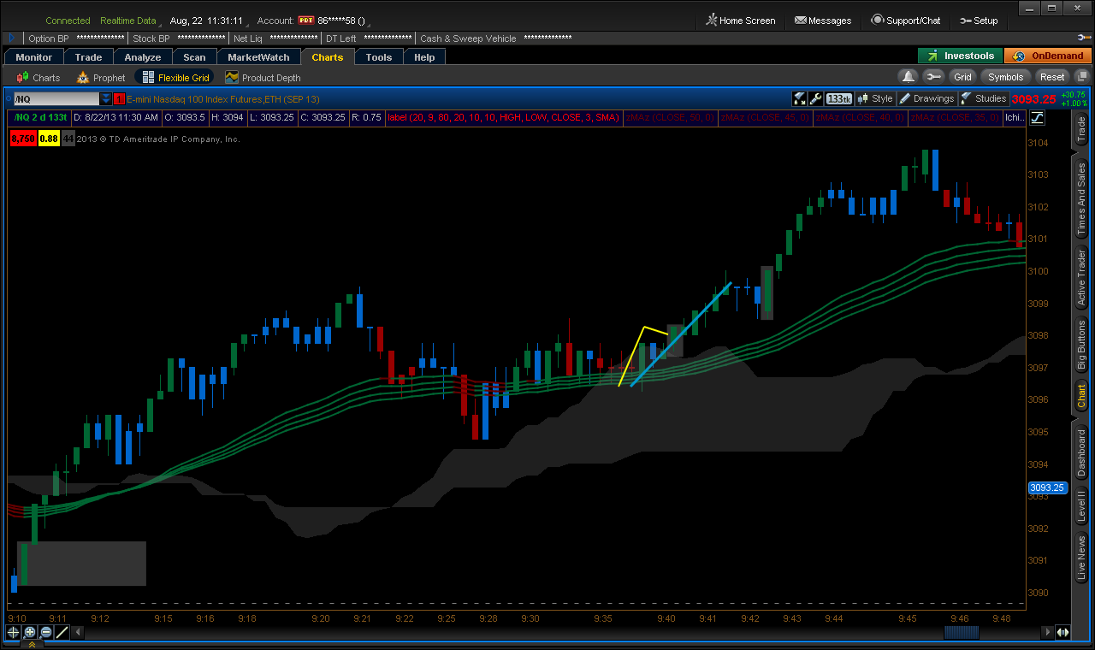The width and height of the screenshot is (1095, 650).
Task: Open the Trade side panel tab
Action: point(1081,128)
